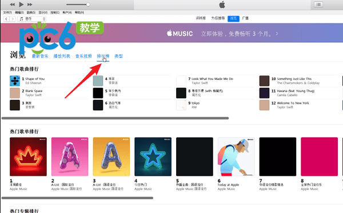Click The Chainsmokers & Coldplay artist name
The image size is (343, 213).
(x=298, y=83)
